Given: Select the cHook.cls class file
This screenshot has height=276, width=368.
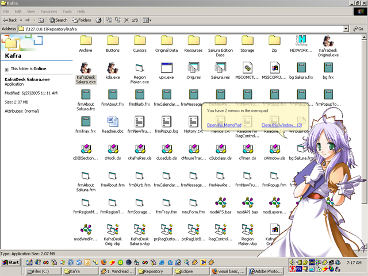Looking at the screenshot, I should tap(113, 148).
